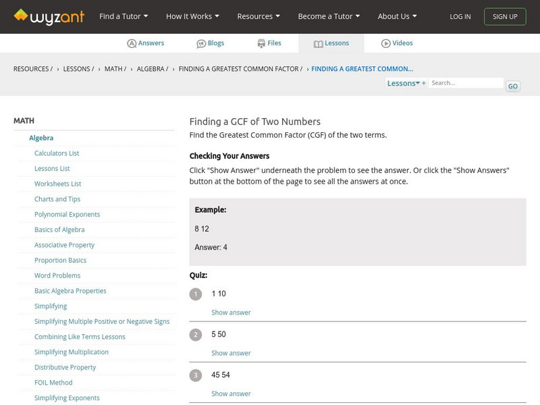Show answer for question 2

tap(231, 353)
